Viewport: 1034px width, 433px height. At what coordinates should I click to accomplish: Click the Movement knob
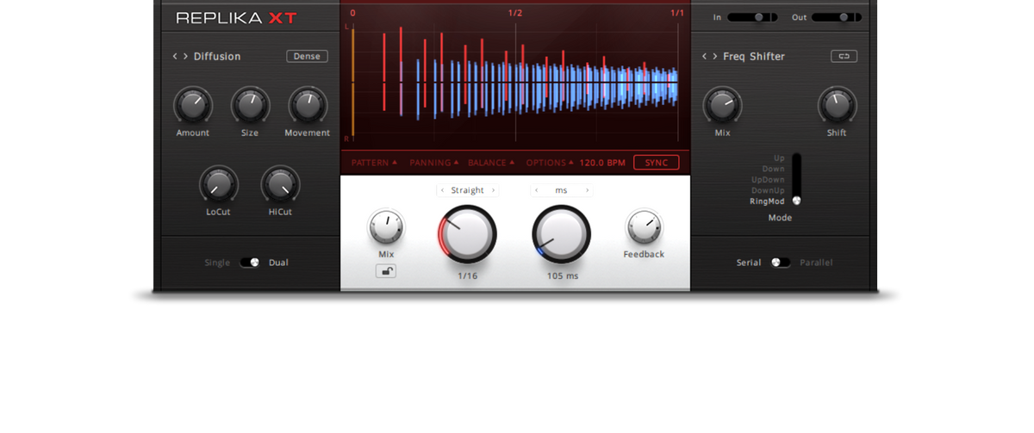(307, 106)
